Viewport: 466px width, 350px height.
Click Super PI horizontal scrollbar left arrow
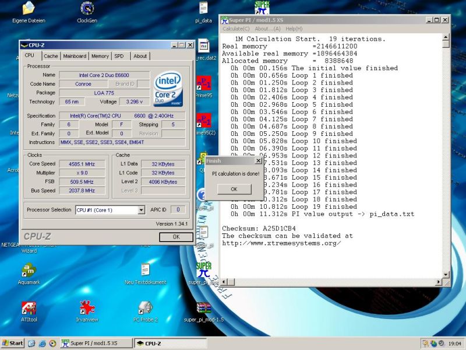click(x=224, y=282)
